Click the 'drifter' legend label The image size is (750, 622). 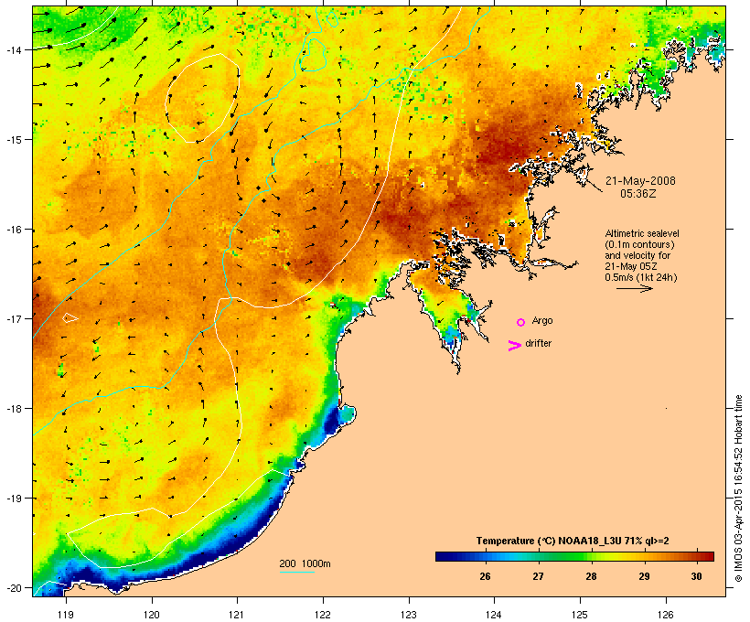pos(538,343)
